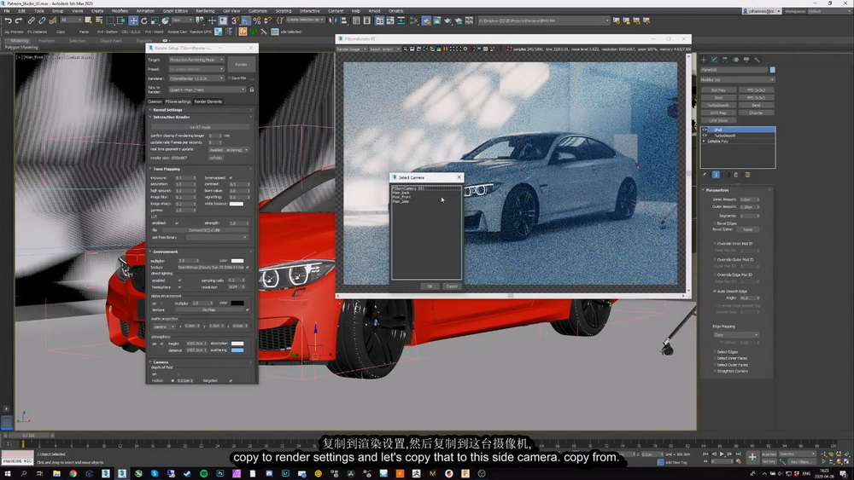Expand Editable Poly in modifier stack
The width and height of the screenshot is (854, 480).
tap(705, 142)
